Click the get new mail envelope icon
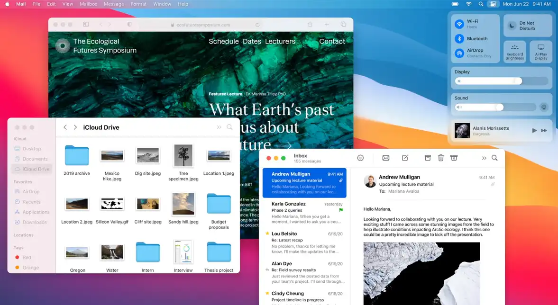The width and height of the screenshot is (558, 305). [386, 158]
